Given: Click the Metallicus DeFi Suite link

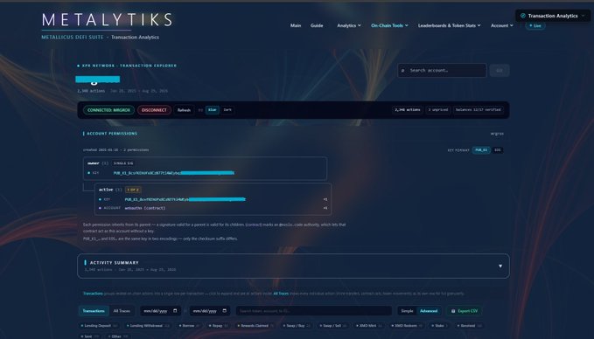Looking at the screenshot, I should [73, 37].
